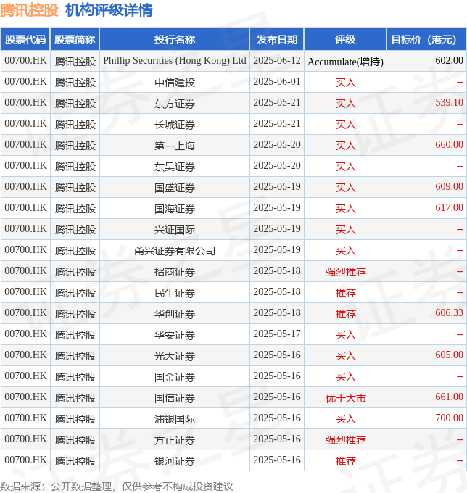The height and width of the screenshot is (493, 467).
Task: Click the 评级 column header
Action: (x=345, y=40)
